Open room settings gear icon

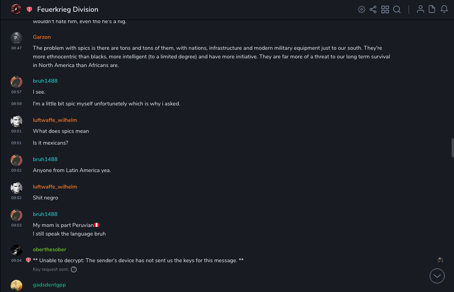[x=362, y=9]
